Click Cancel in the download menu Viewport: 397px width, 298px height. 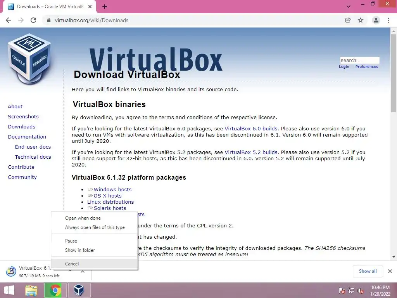pos(95,263)
